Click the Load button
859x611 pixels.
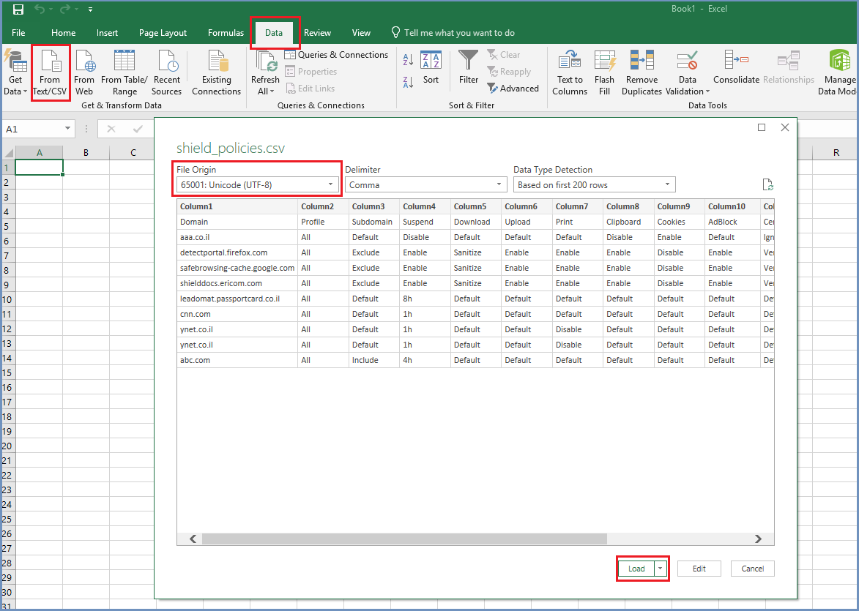[636, 569]
